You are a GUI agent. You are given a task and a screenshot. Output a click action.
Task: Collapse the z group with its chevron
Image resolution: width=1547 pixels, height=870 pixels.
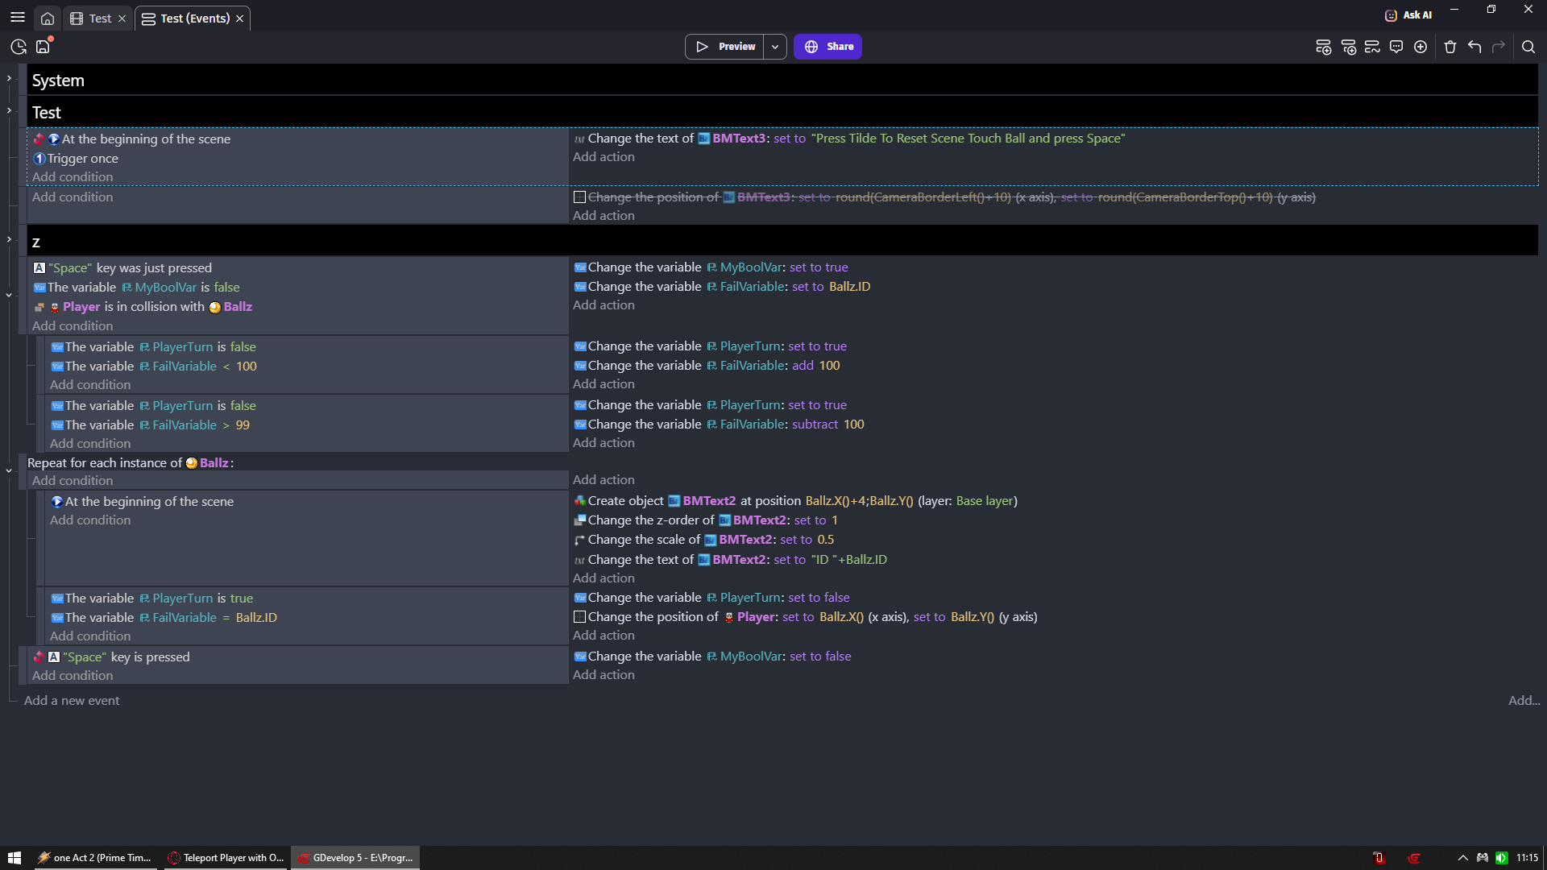pyautogui.click(x=9, y=239)
